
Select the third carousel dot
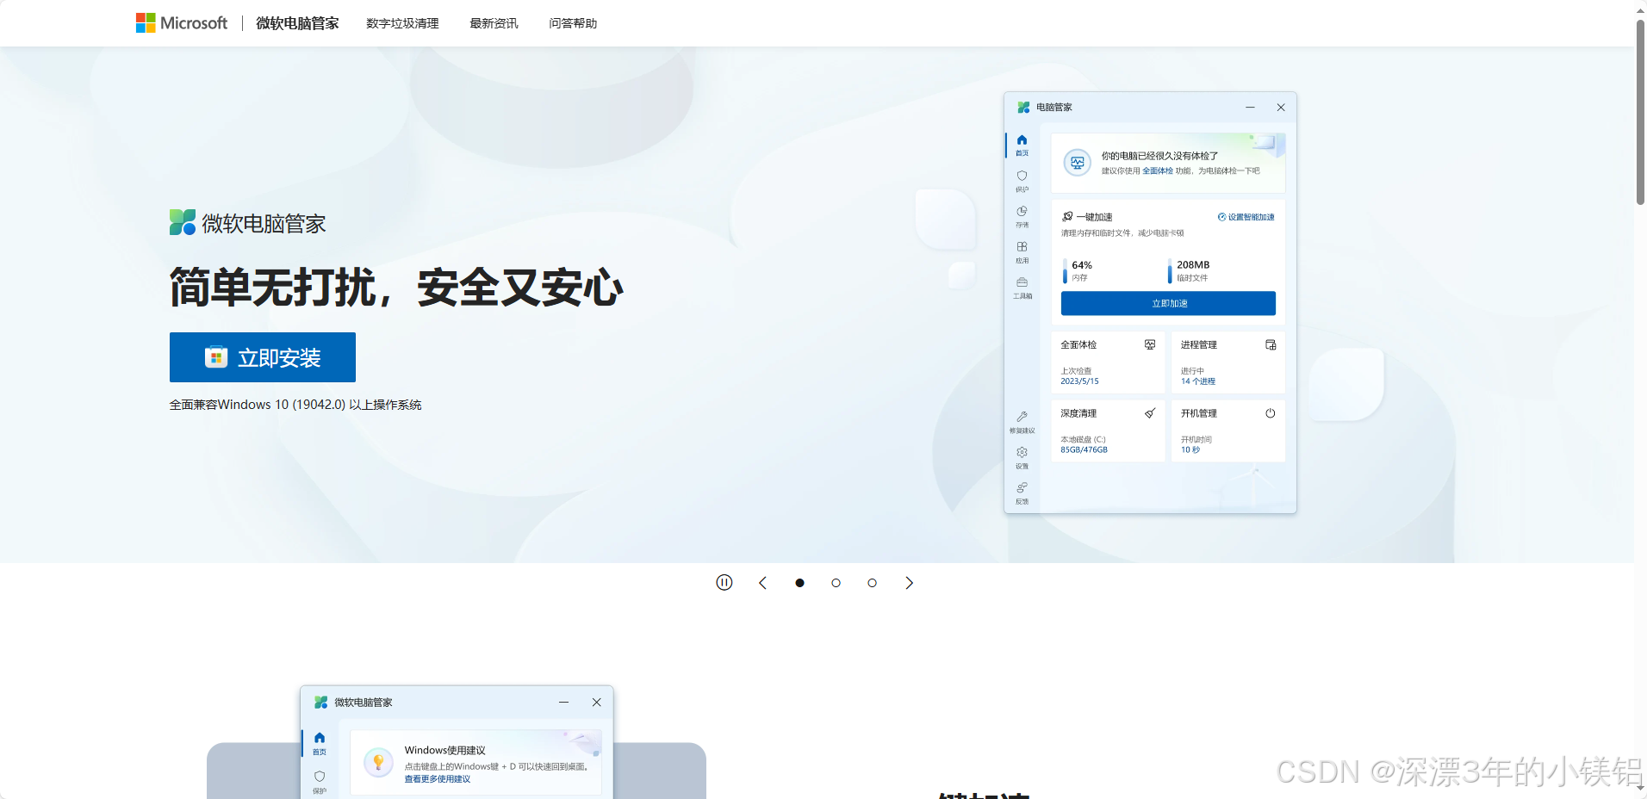872,583
